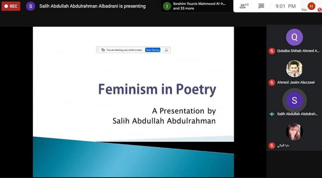Click the presenter's purple 'S' avatar in top bar
322x178 pixels.
click(x=31, y=6)
